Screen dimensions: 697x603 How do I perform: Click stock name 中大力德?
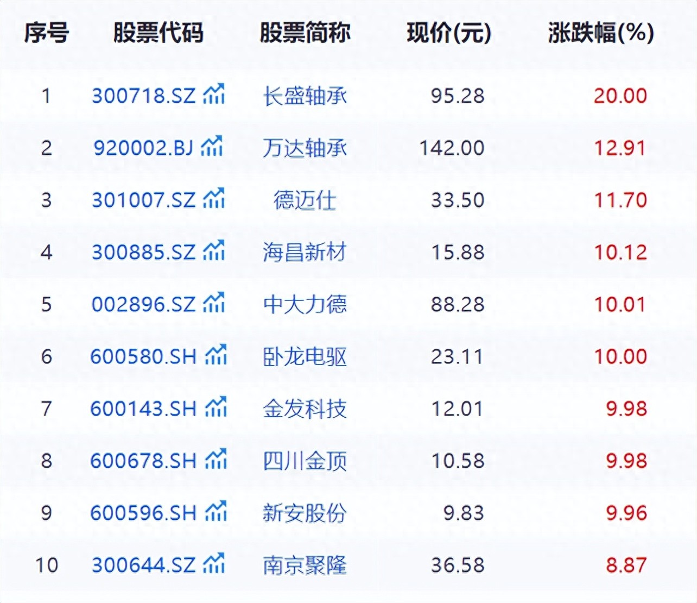[305, 305]
